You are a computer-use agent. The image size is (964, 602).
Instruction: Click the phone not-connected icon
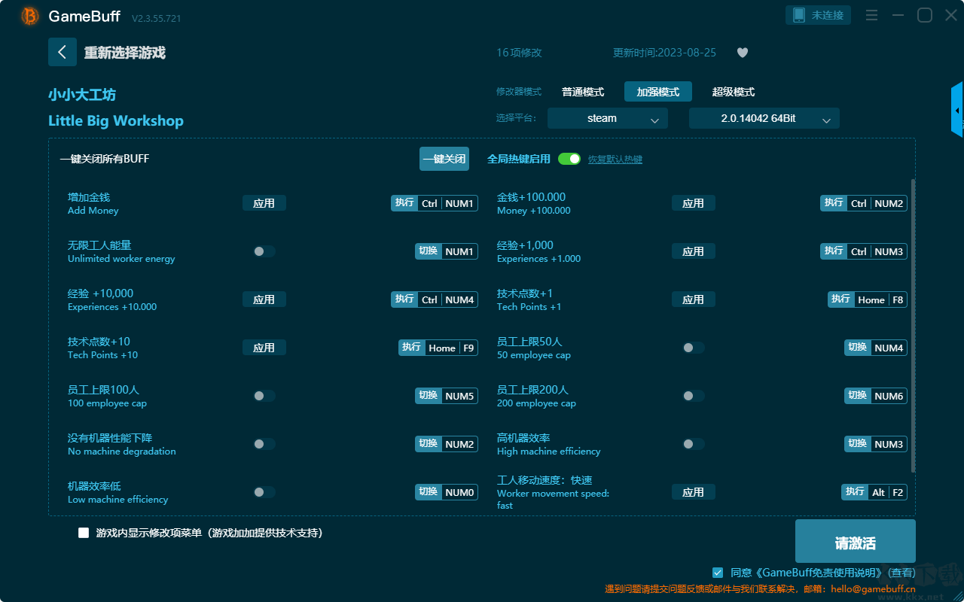click(799, 15)
